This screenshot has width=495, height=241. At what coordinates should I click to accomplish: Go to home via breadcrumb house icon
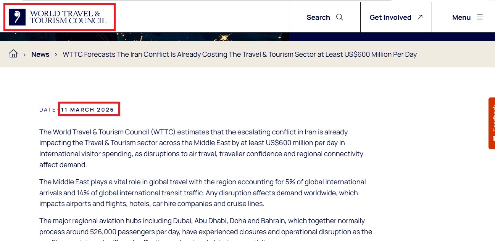coord(13,54)
